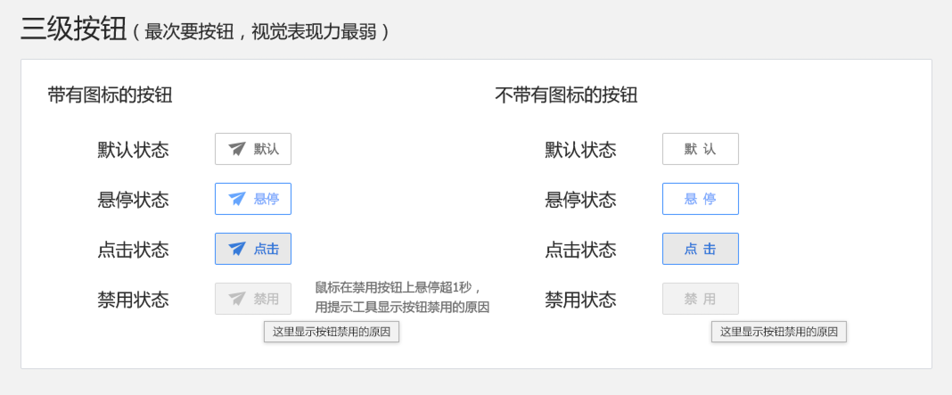Click the 点击状态 label in the right column

581,250
